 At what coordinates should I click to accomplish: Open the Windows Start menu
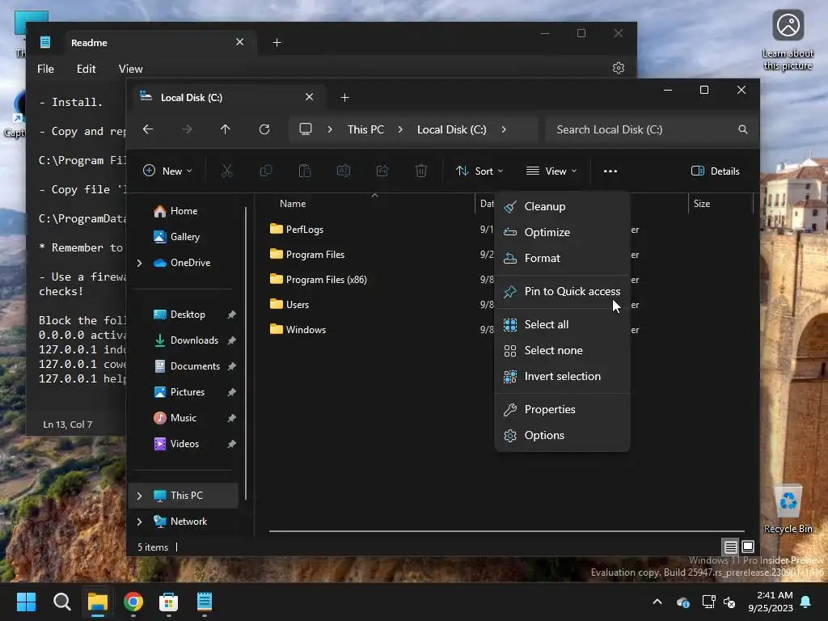[x=27, y=602]
